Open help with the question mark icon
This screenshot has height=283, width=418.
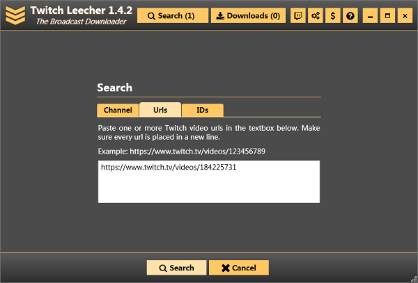pos(350,16)
